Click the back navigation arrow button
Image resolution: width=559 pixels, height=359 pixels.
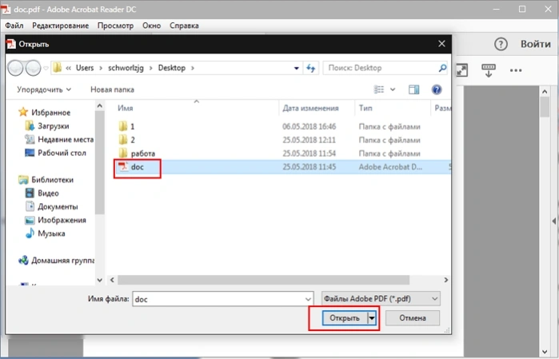coord(16,68)
